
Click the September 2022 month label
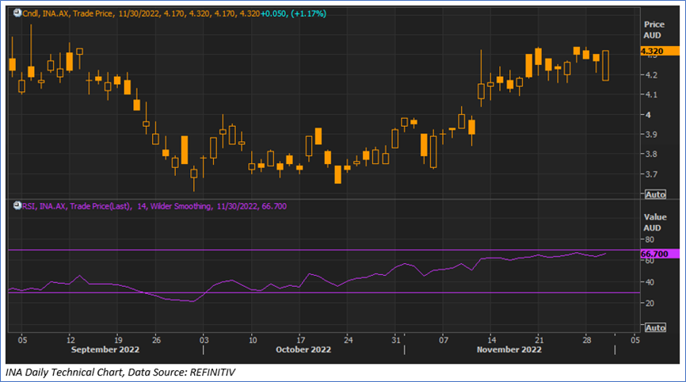coord(105,350)
